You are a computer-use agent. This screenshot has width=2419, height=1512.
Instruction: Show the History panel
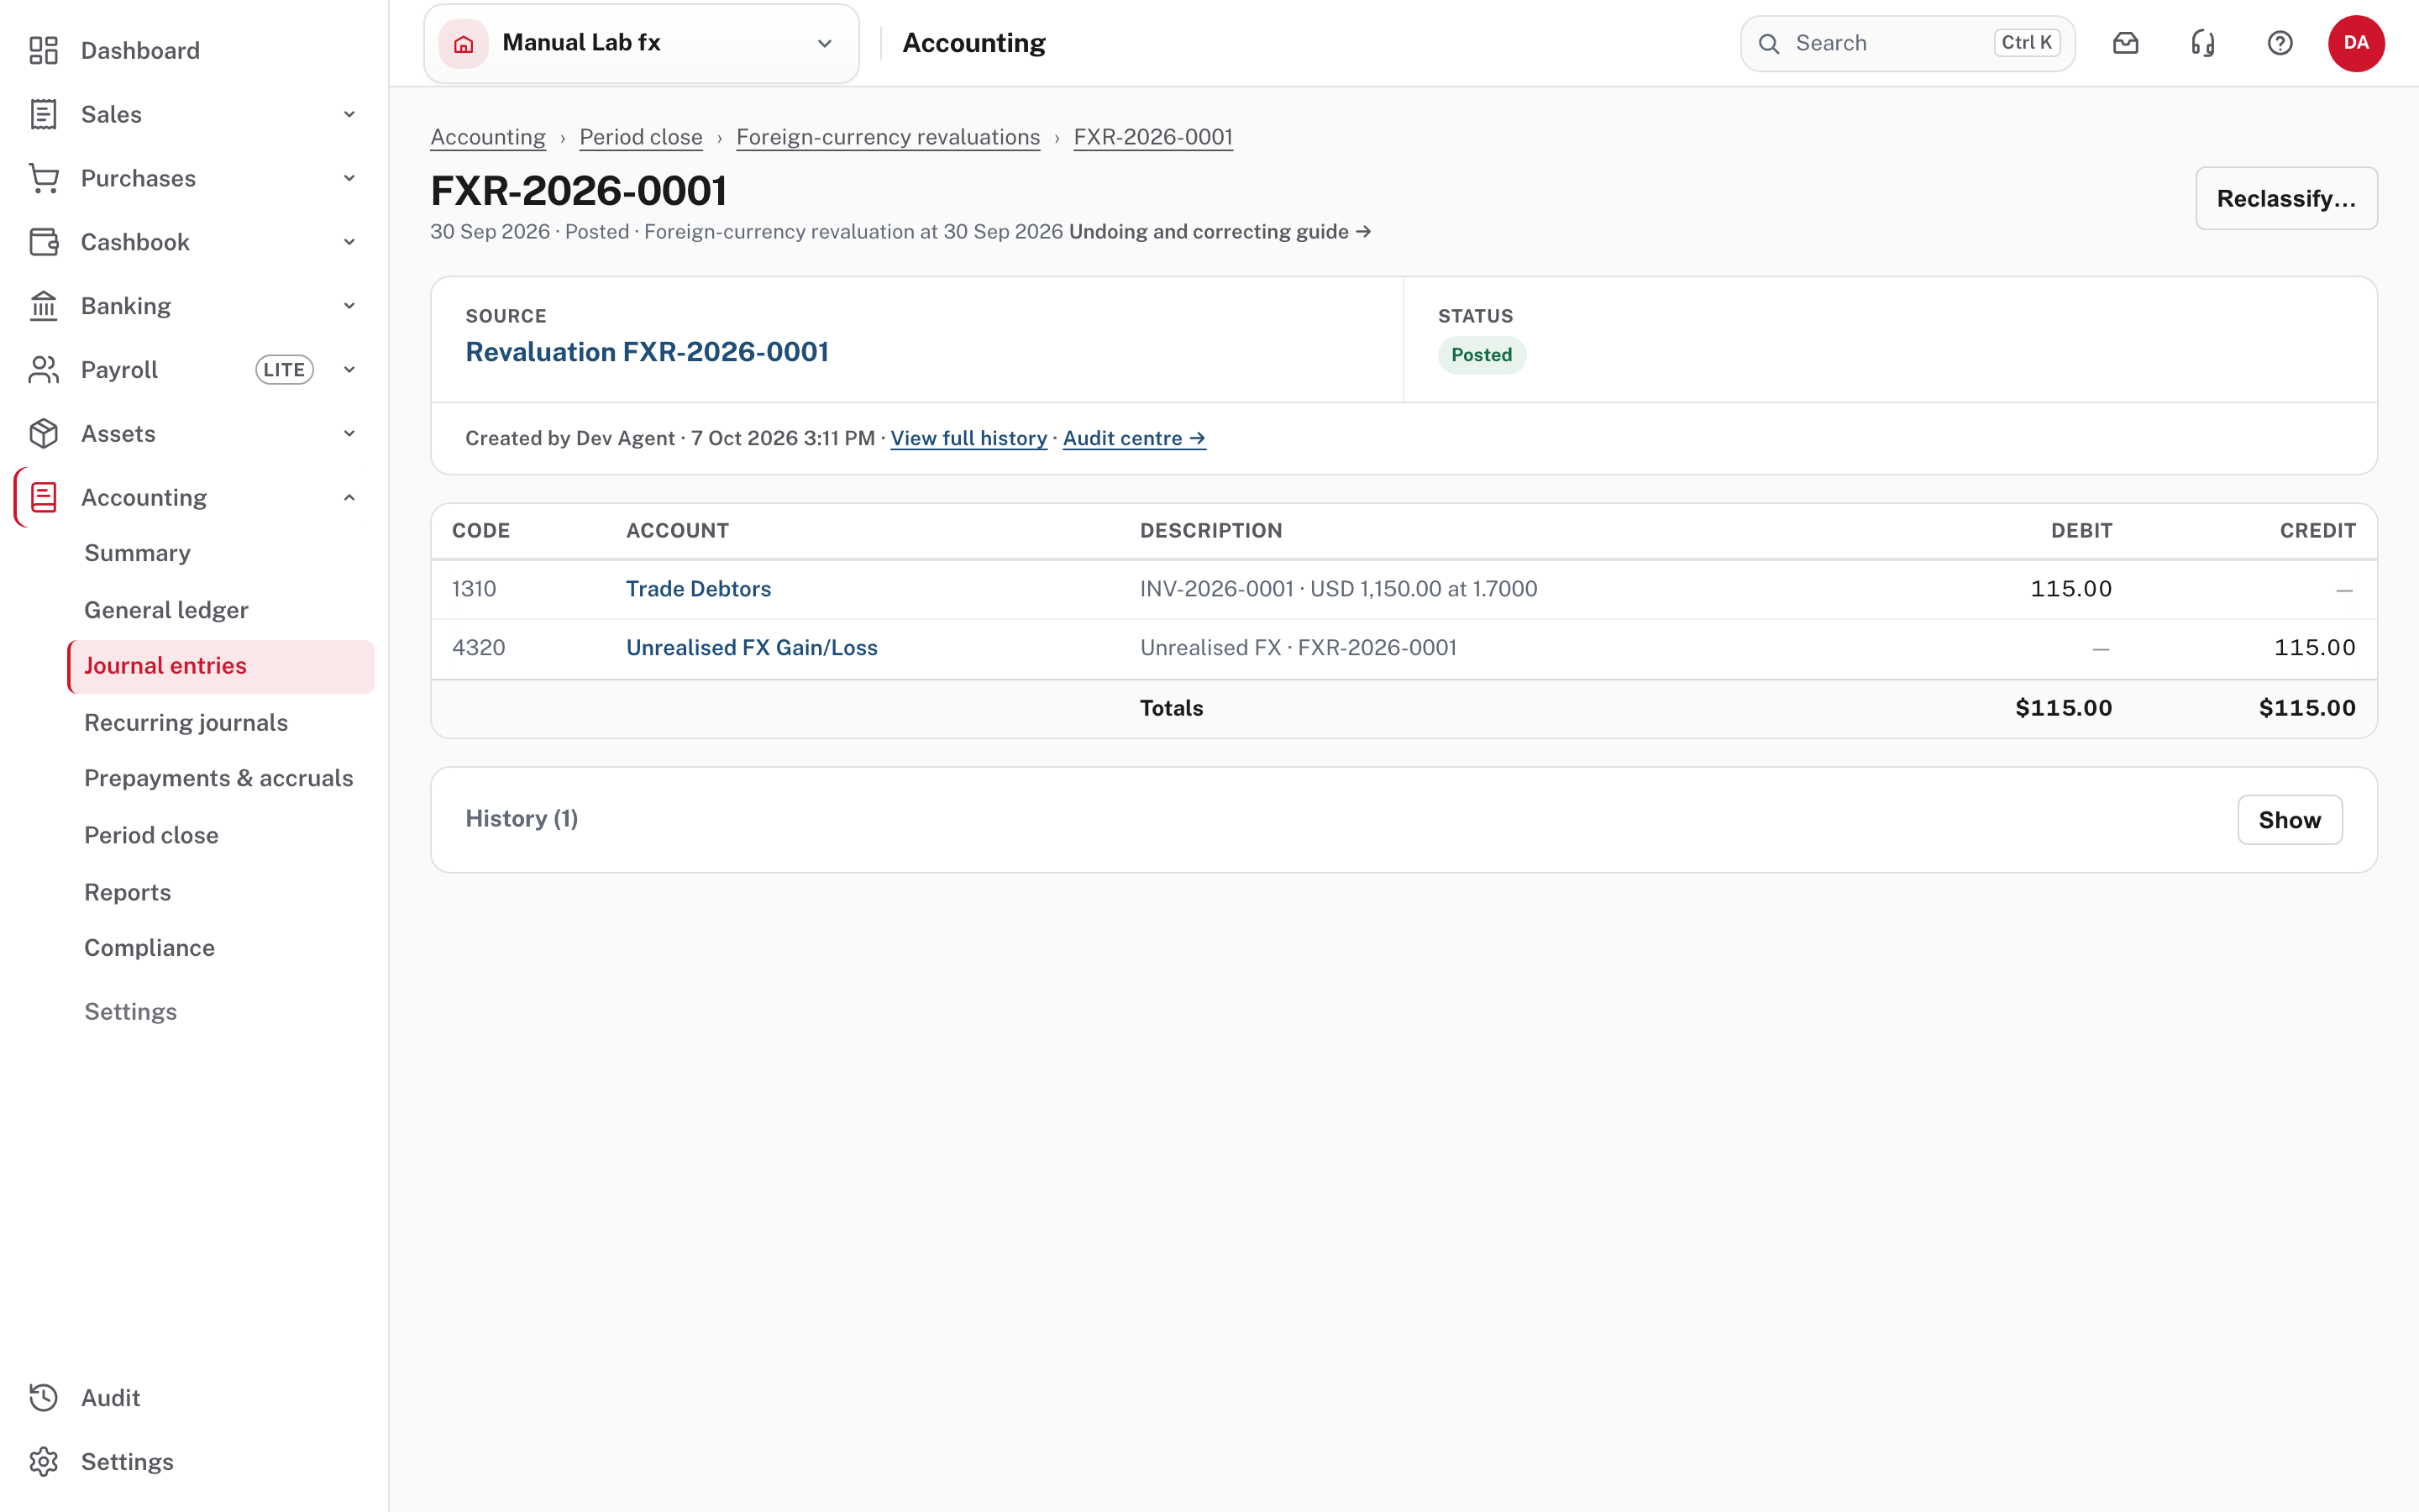2289,820
